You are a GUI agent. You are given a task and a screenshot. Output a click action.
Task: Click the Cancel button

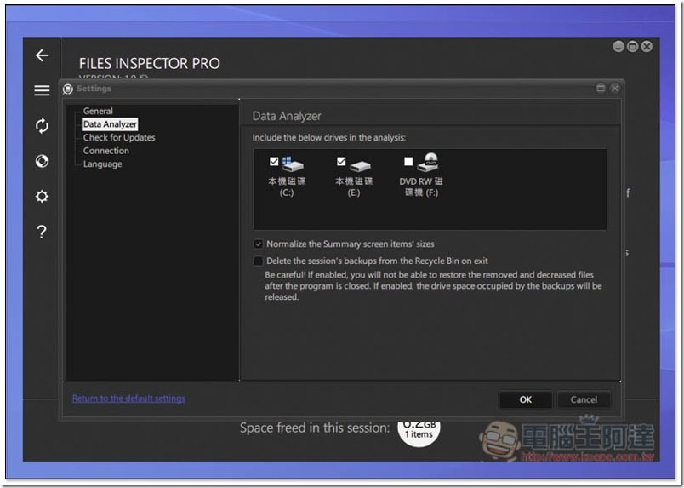584,399
